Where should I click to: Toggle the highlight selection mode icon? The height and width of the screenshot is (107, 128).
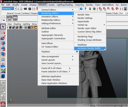(94, 9)
